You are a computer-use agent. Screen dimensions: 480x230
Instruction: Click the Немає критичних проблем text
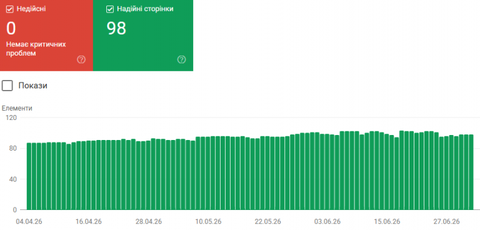[36, 49]
